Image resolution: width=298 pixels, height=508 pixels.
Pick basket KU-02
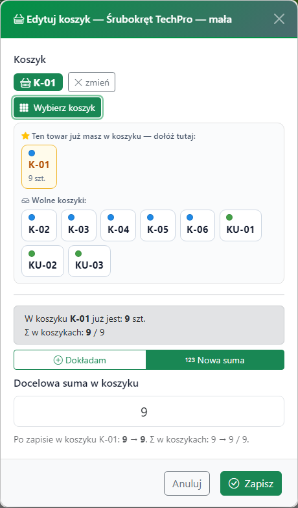(43, 261)
